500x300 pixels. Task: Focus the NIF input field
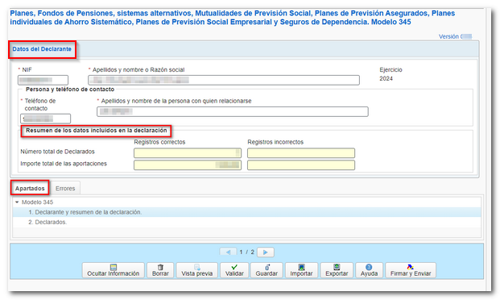[43, 80]
